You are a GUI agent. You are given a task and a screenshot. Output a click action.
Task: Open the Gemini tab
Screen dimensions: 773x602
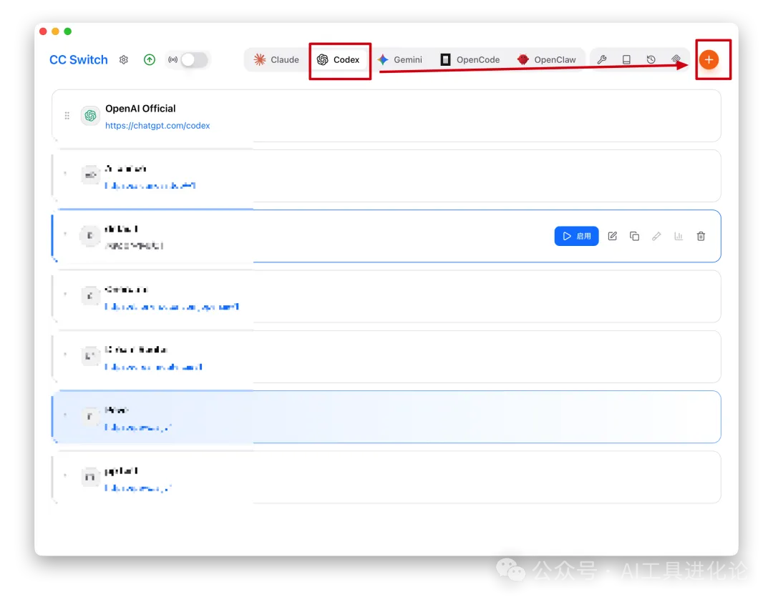point(400,59)
